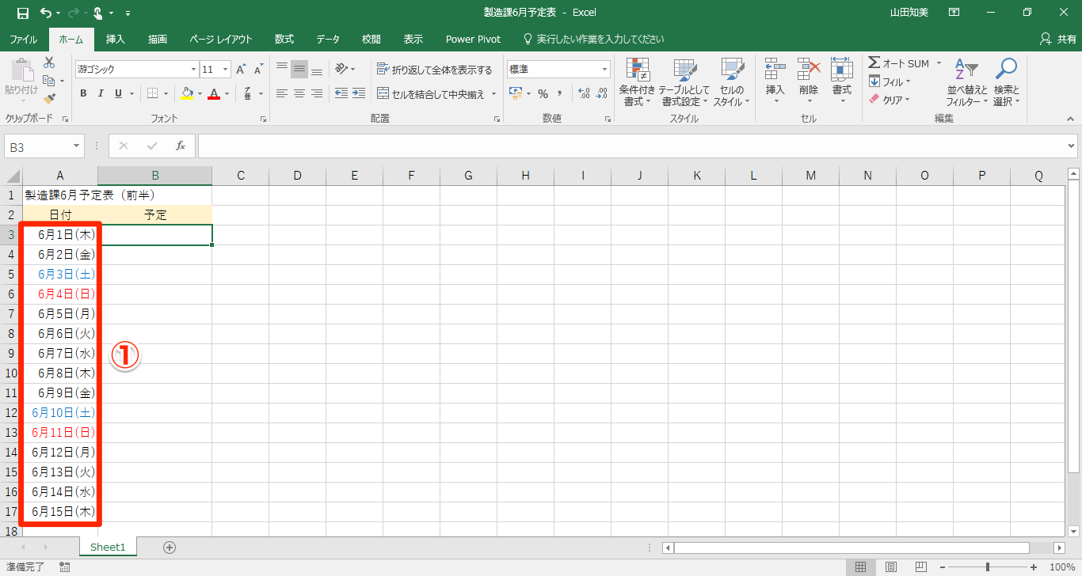This screenshot has height=576, width=1082.
Task: Expand the formula bar
Action: 1072,146
